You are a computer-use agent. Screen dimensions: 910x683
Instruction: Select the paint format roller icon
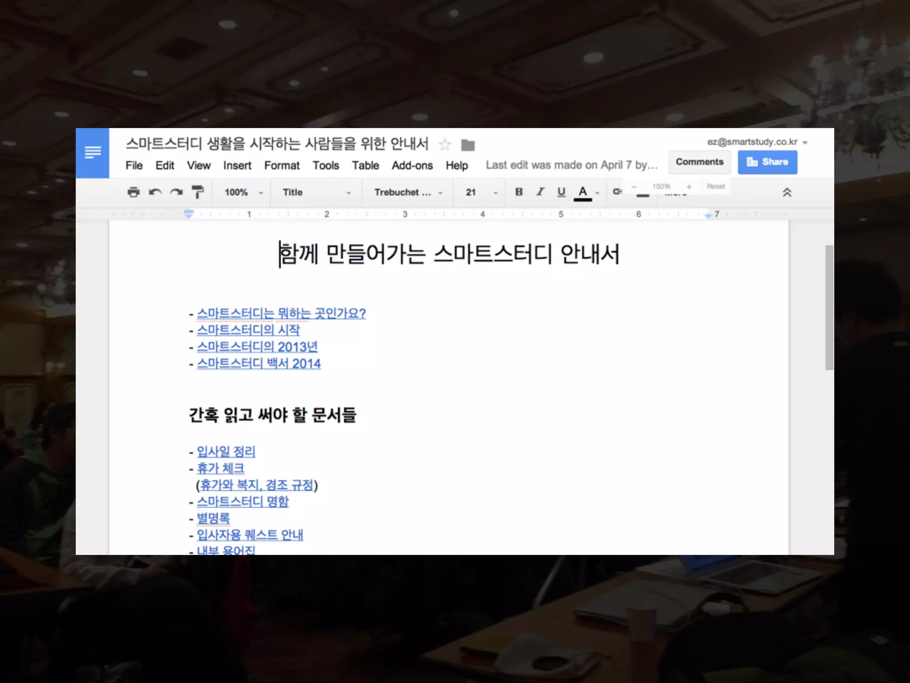[x=197, y=192]
